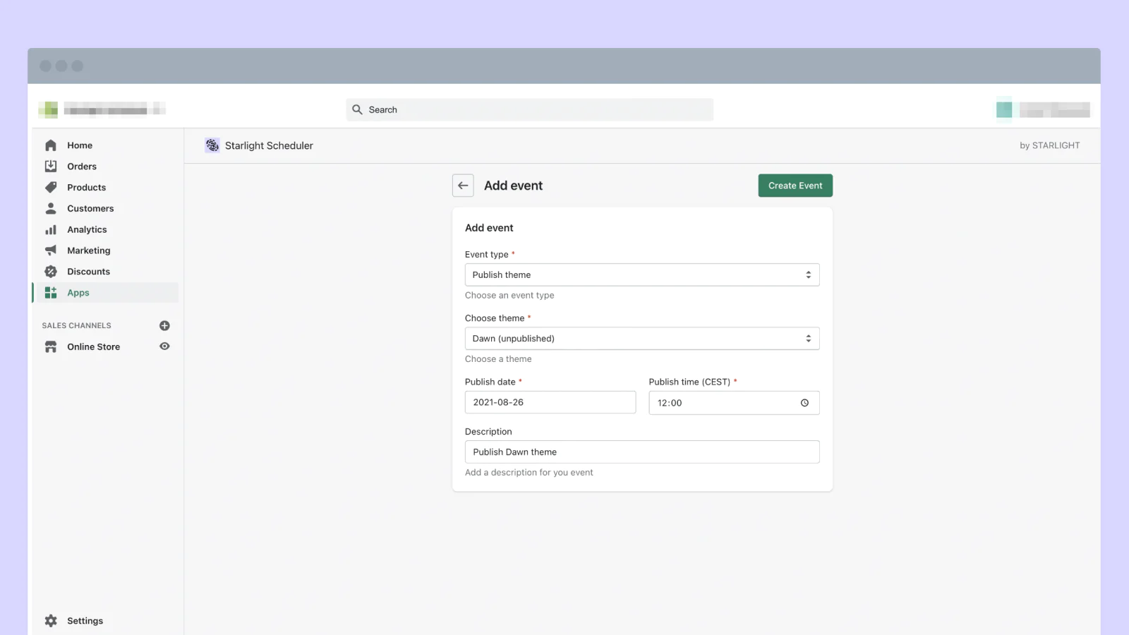Go to Customers in the sidebar
The width and height of the screenshot is (1129, 635).
click(x=90, y=209)
